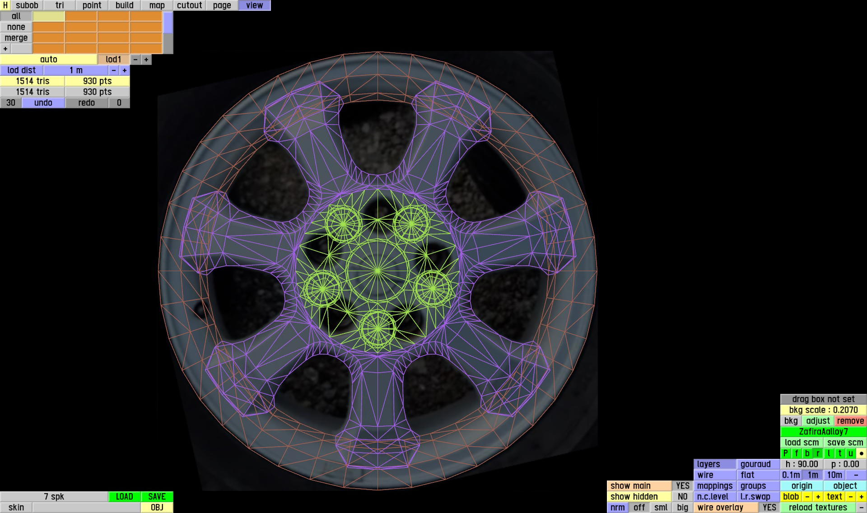The width and height of the screenshot is (867, 513).
Task: Select the u under view button
Action: (851, 453)
